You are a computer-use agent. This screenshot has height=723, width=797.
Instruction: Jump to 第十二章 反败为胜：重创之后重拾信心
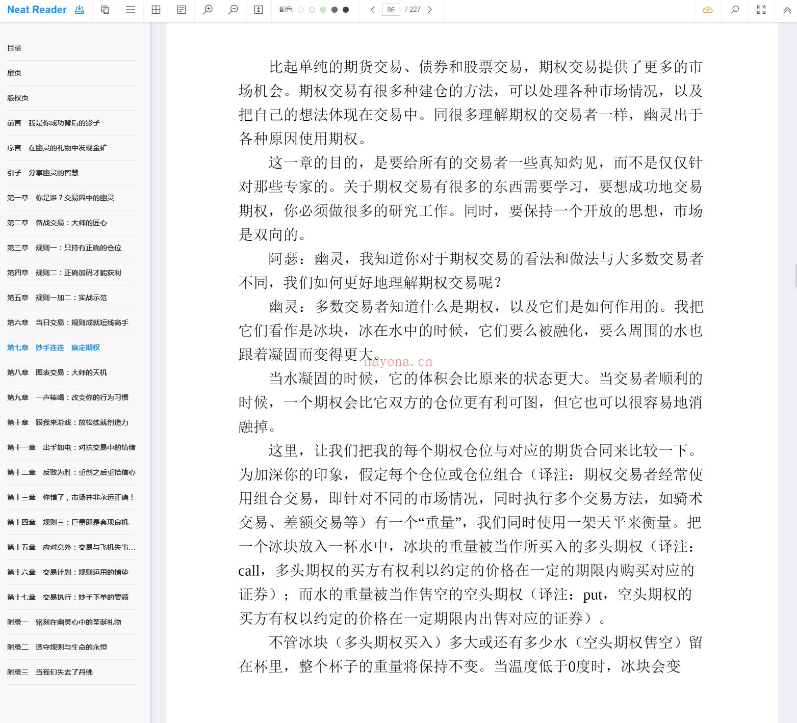pyautogui.click(x=71, y=472)
